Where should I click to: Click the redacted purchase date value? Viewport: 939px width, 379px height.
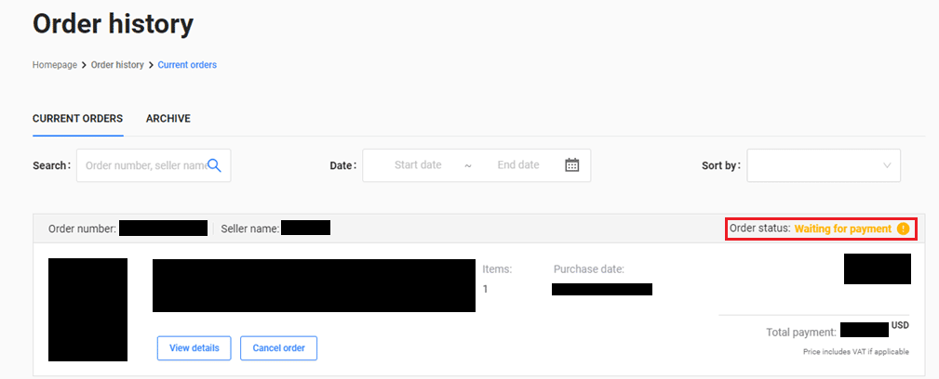click(x=601, y=289)
